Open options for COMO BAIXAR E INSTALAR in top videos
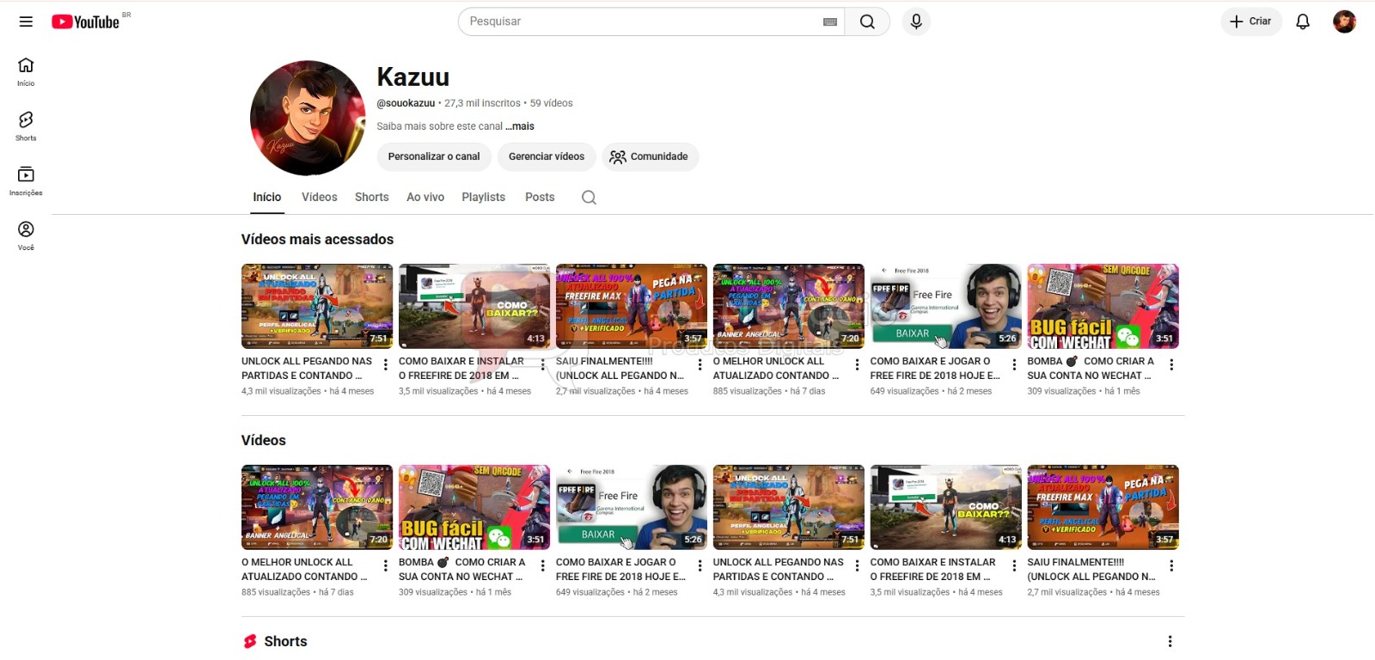1375x660 pixels. coord(542,364)
